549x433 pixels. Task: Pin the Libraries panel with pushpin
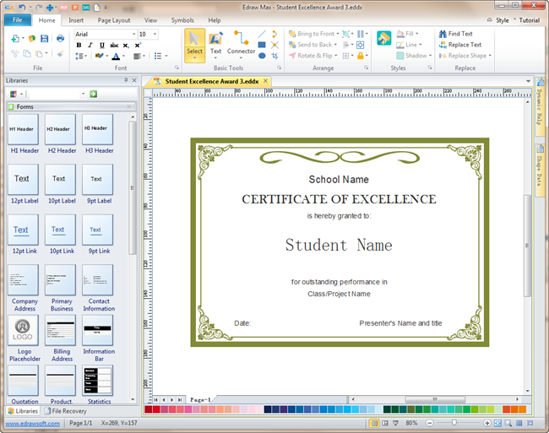coord(126,80)
